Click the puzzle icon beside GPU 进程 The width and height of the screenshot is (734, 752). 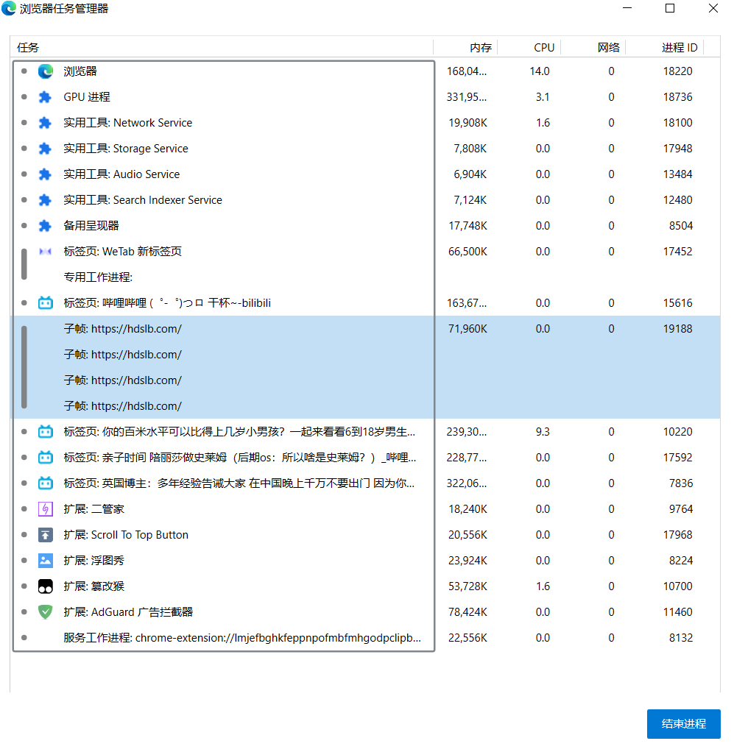46,97
